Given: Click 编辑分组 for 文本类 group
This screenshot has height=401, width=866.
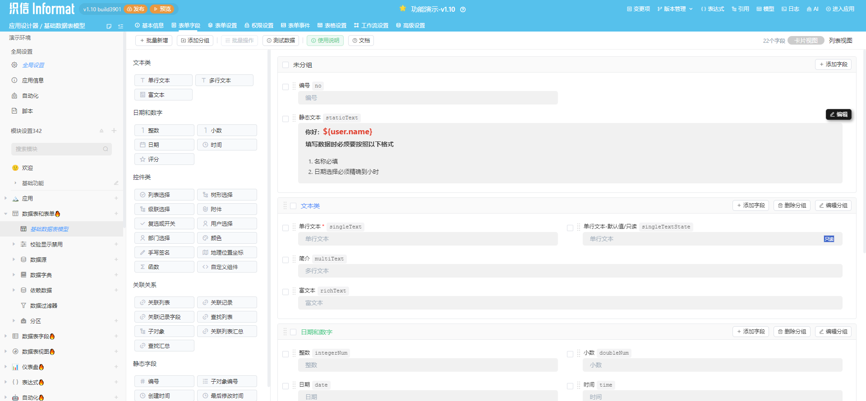Looking at the screenshot, I should pyautogui.click(x=833, y=205).
